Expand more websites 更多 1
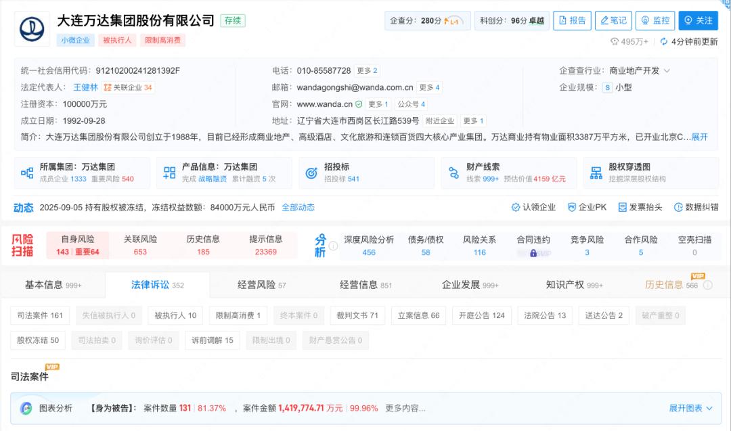Viewport: 731px width, 431px height. tap(378, 104)
